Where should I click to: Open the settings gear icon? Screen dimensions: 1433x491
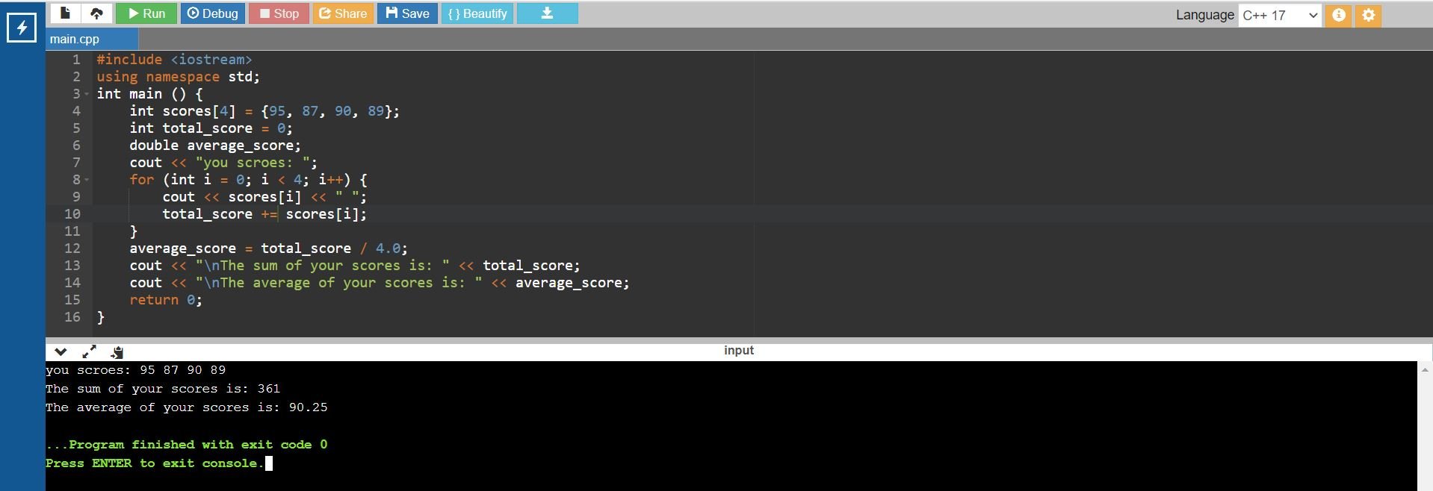point(1368,15)
